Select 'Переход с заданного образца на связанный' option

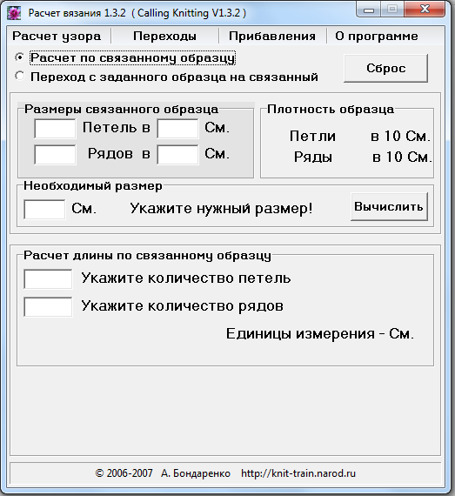click(20, 77)
